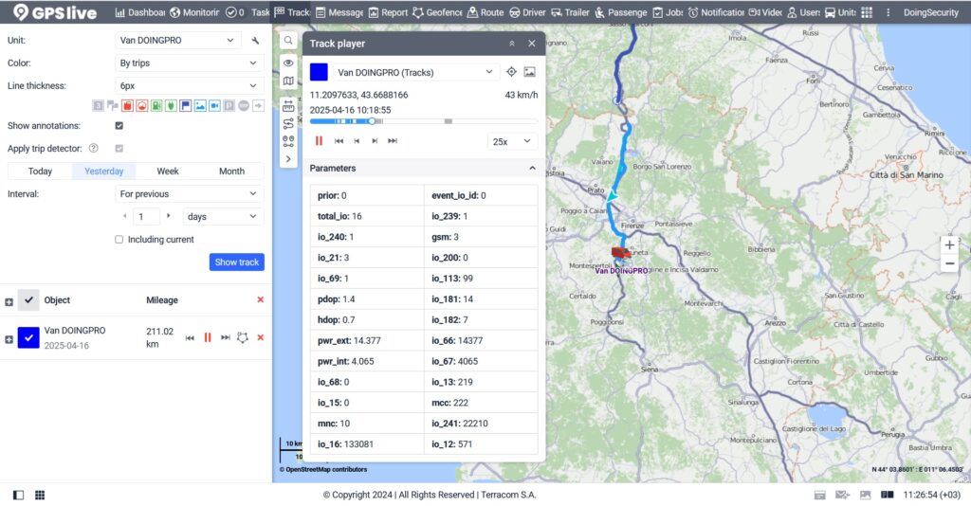Select the distance measurement ruler tool
This screenshot has width=971, height=506.
click(x=288, y=103)
